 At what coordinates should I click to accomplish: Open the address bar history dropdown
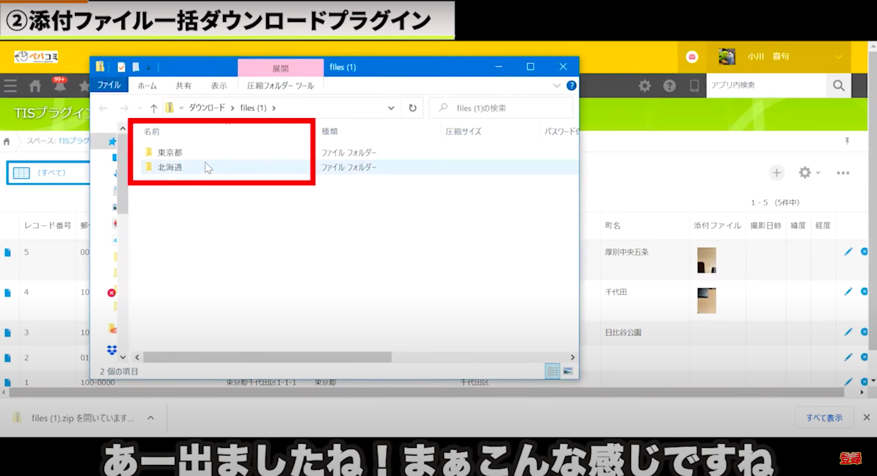(x=391, y=108)
